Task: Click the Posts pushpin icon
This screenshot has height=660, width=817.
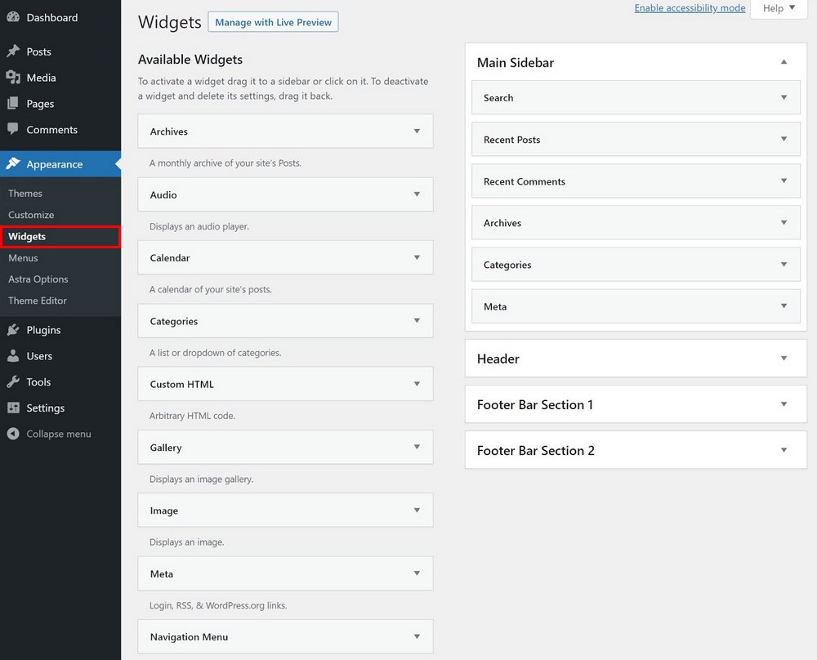Action: click(13, 51)
